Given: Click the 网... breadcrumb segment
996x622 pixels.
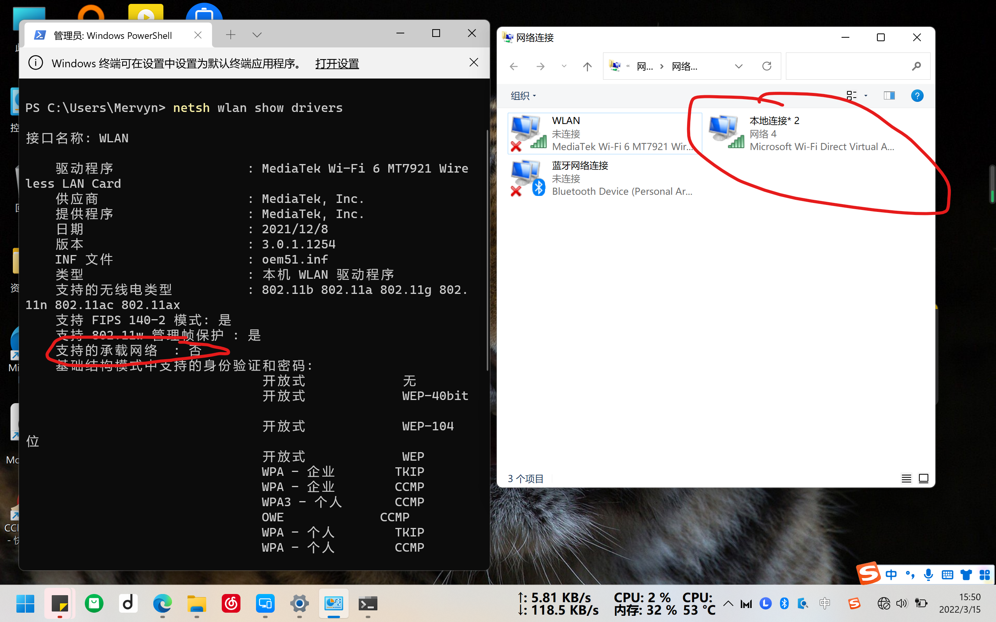Looking at the screenshot, I should [x=645, y=66].
